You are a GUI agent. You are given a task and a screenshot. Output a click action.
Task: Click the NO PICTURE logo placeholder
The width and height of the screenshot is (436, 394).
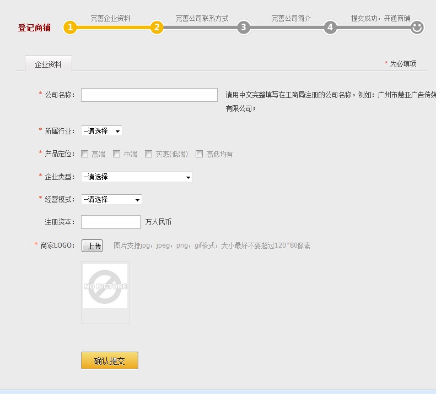pos(105,286)
